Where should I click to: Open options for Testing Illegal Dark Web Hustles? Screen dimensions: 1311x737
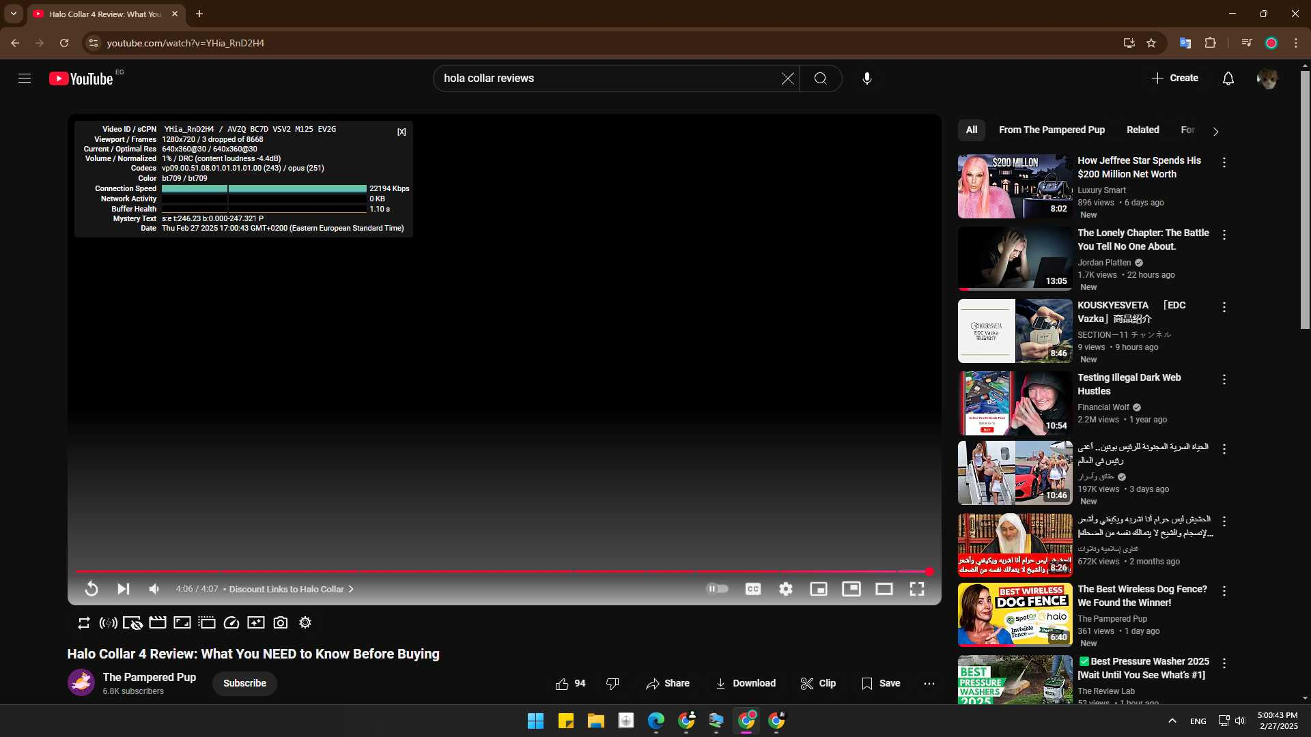pyautogui.click(x=1224, y=379)
